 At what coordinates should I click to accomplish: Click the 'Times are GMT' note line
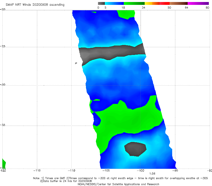pos(120,178)
